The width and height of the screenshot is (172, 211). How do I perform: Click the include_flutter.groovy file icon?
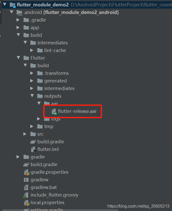[26, 195]
